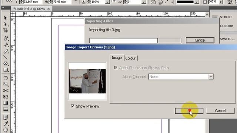This screenshot has width=237, height=133.
Task: Switch to the Image tab
Action: point(117,58)
